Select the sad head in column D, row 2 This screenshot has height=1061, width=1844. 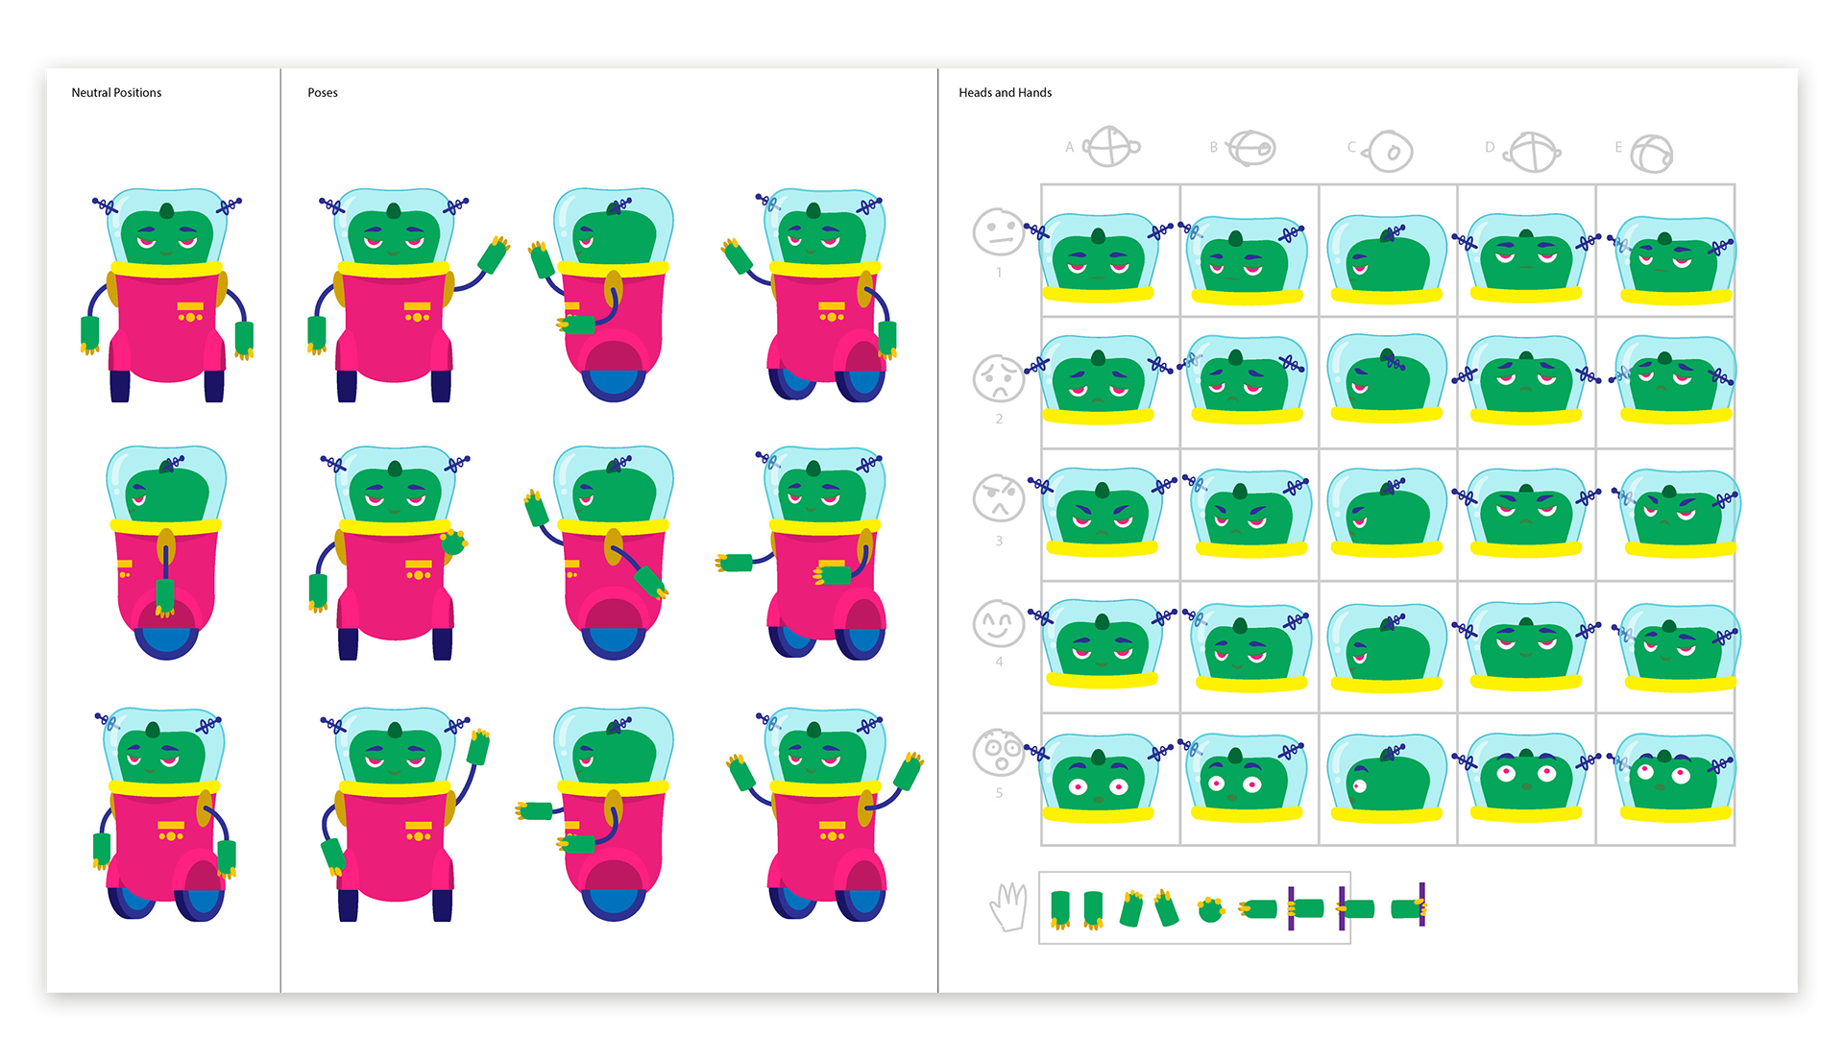(x=1526, y=379)
